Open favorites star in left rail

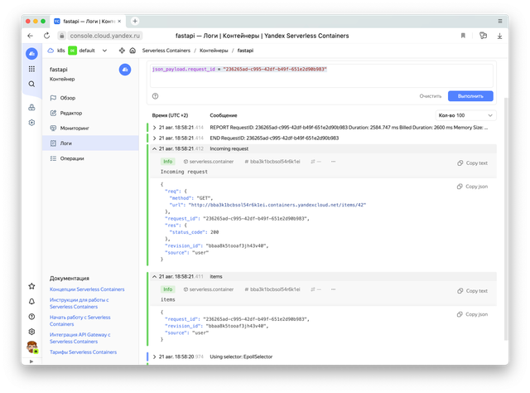click(x=31, y=286)
